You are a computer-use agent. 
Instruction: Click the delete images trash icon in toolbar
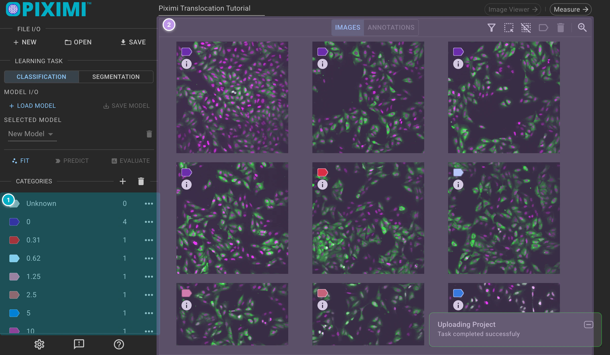point(560,27)
